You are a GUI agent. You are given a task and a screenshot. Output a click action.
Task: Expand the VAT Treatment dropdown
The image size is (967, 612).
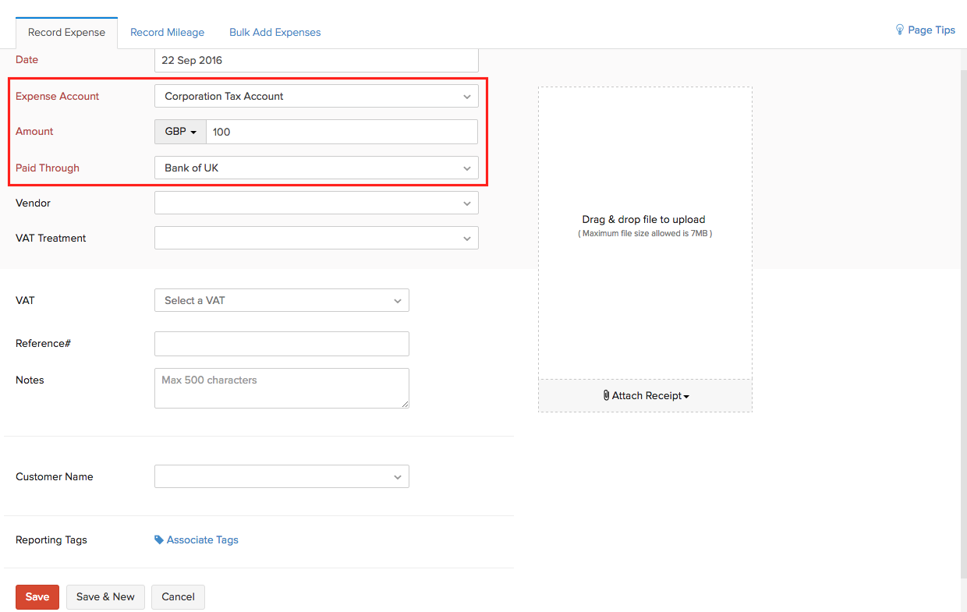tap(316, 239)
